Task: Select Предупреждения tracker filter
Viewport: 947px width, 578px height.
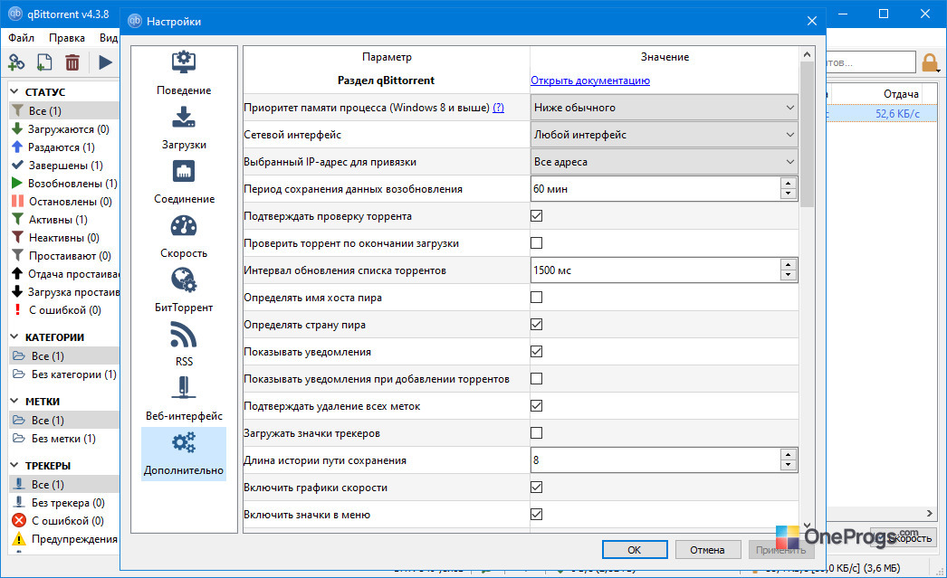Action: tap(64, 539)
